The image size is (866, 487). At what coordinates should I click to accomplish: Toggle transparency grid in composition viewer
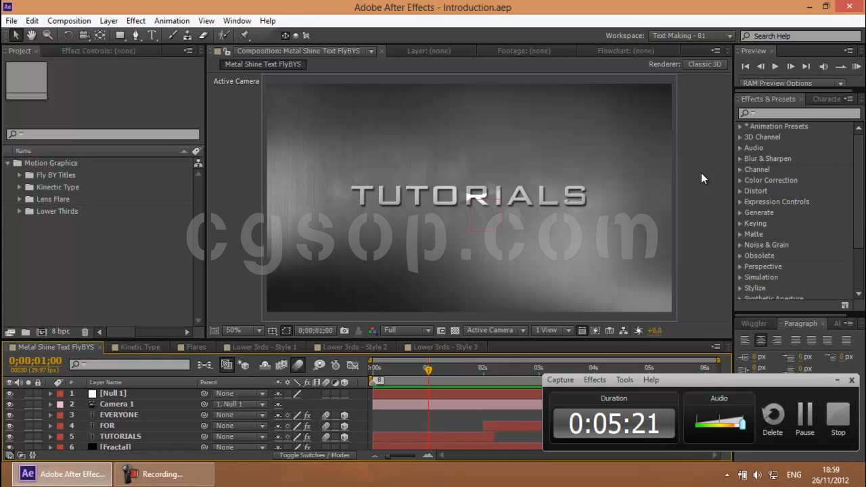pos(455,331)
